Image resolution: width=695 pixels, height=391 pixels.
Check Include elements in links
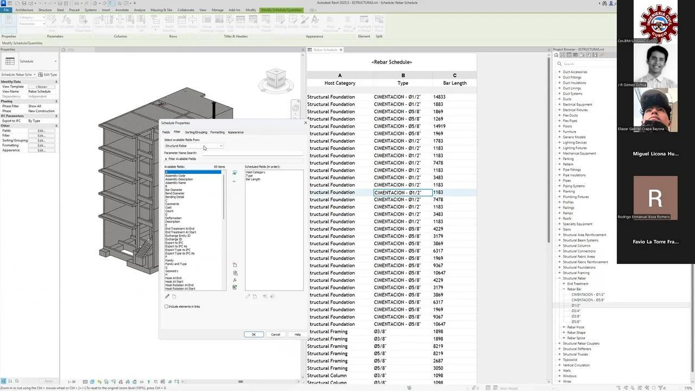(166, 306)
